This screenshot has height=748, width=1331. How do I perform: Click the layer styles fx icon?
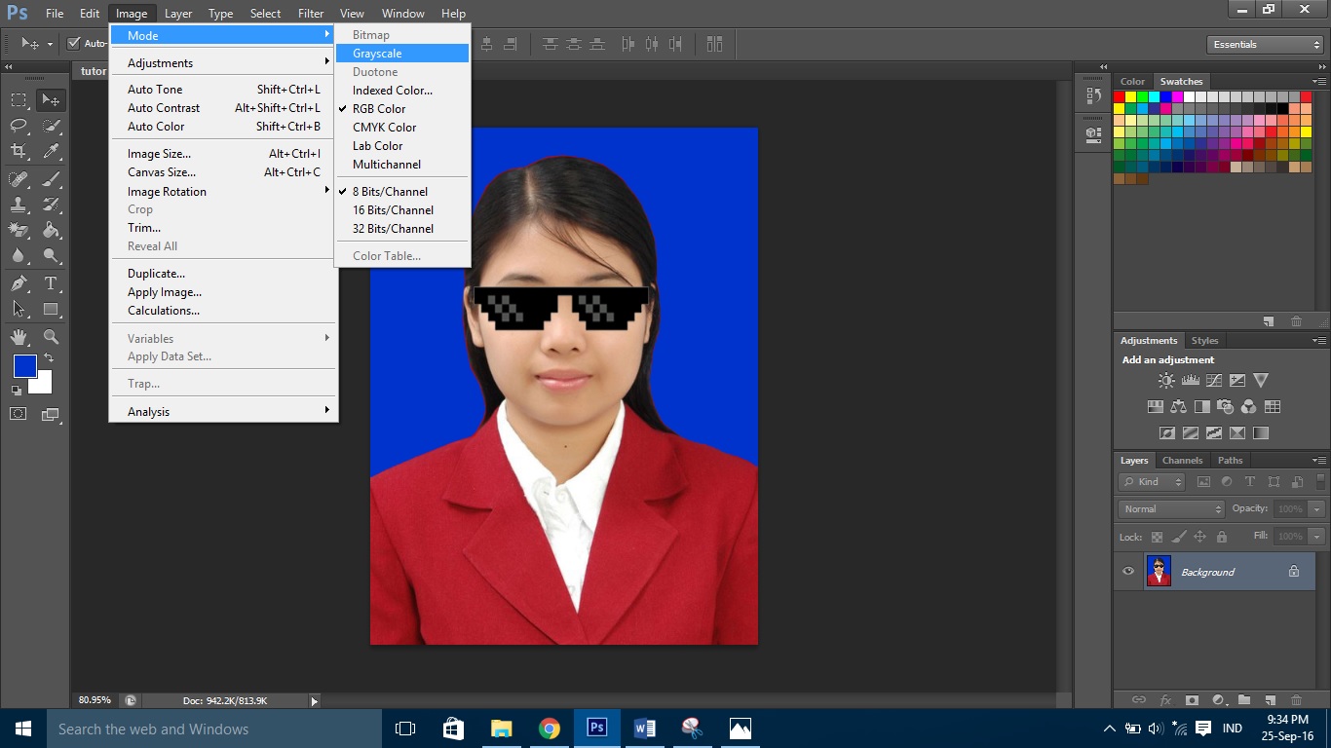(x=1165, y=699)
